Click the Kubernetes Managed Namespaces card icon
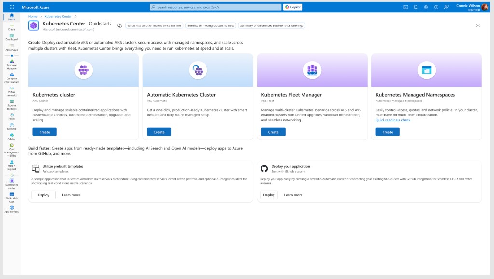The width and height of the screenshot is (494, 279). tap(426, 70)
